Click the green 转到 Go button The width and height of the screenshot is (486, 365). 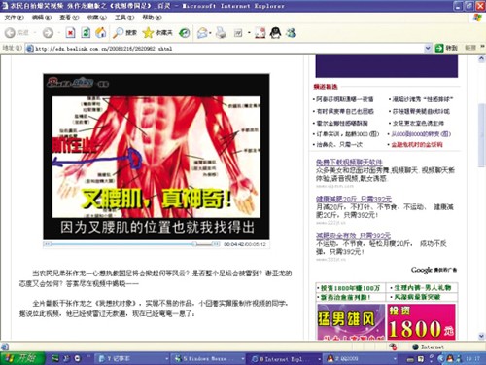point(446,48)
